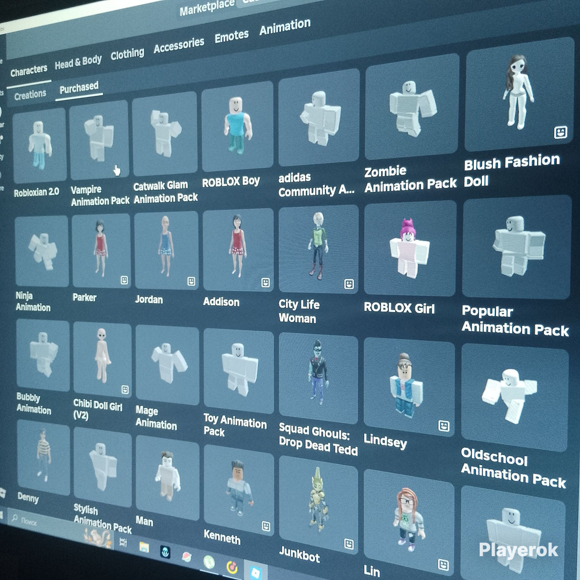Select the Creations sub-tab
The image size is (580, 580).
[x=30, y=95]
